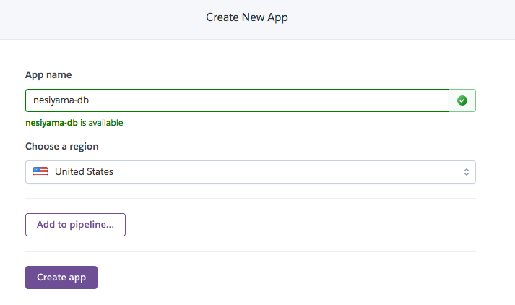The width and height of the screenshot is (515, 305).
Task: Focus the App name input field
Action: click(x=237, y=100)
